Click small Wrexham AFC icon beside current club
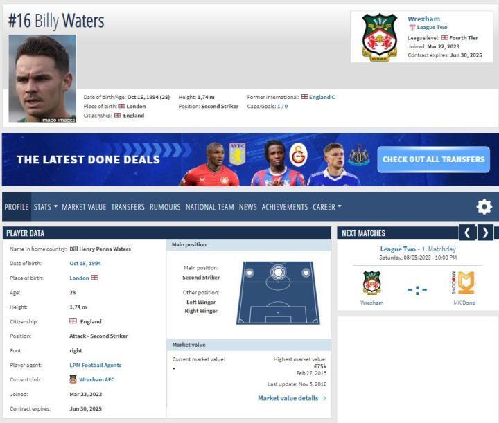Viewport: 499px width, 423px height. (73, 379)
